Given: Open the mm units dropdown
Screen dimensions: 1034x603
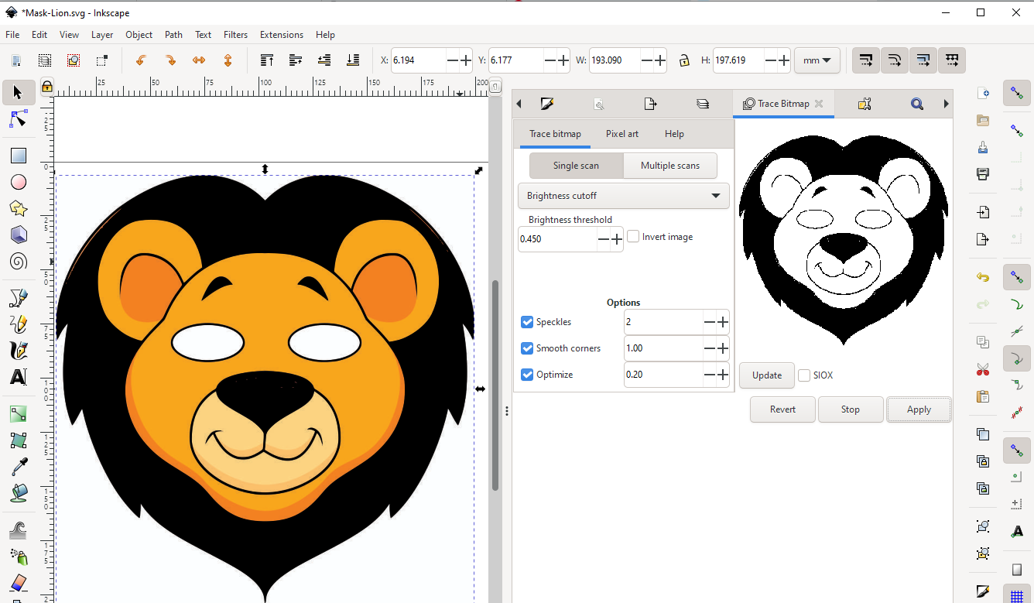Looking at the screenshot, I should click(817, 60).
